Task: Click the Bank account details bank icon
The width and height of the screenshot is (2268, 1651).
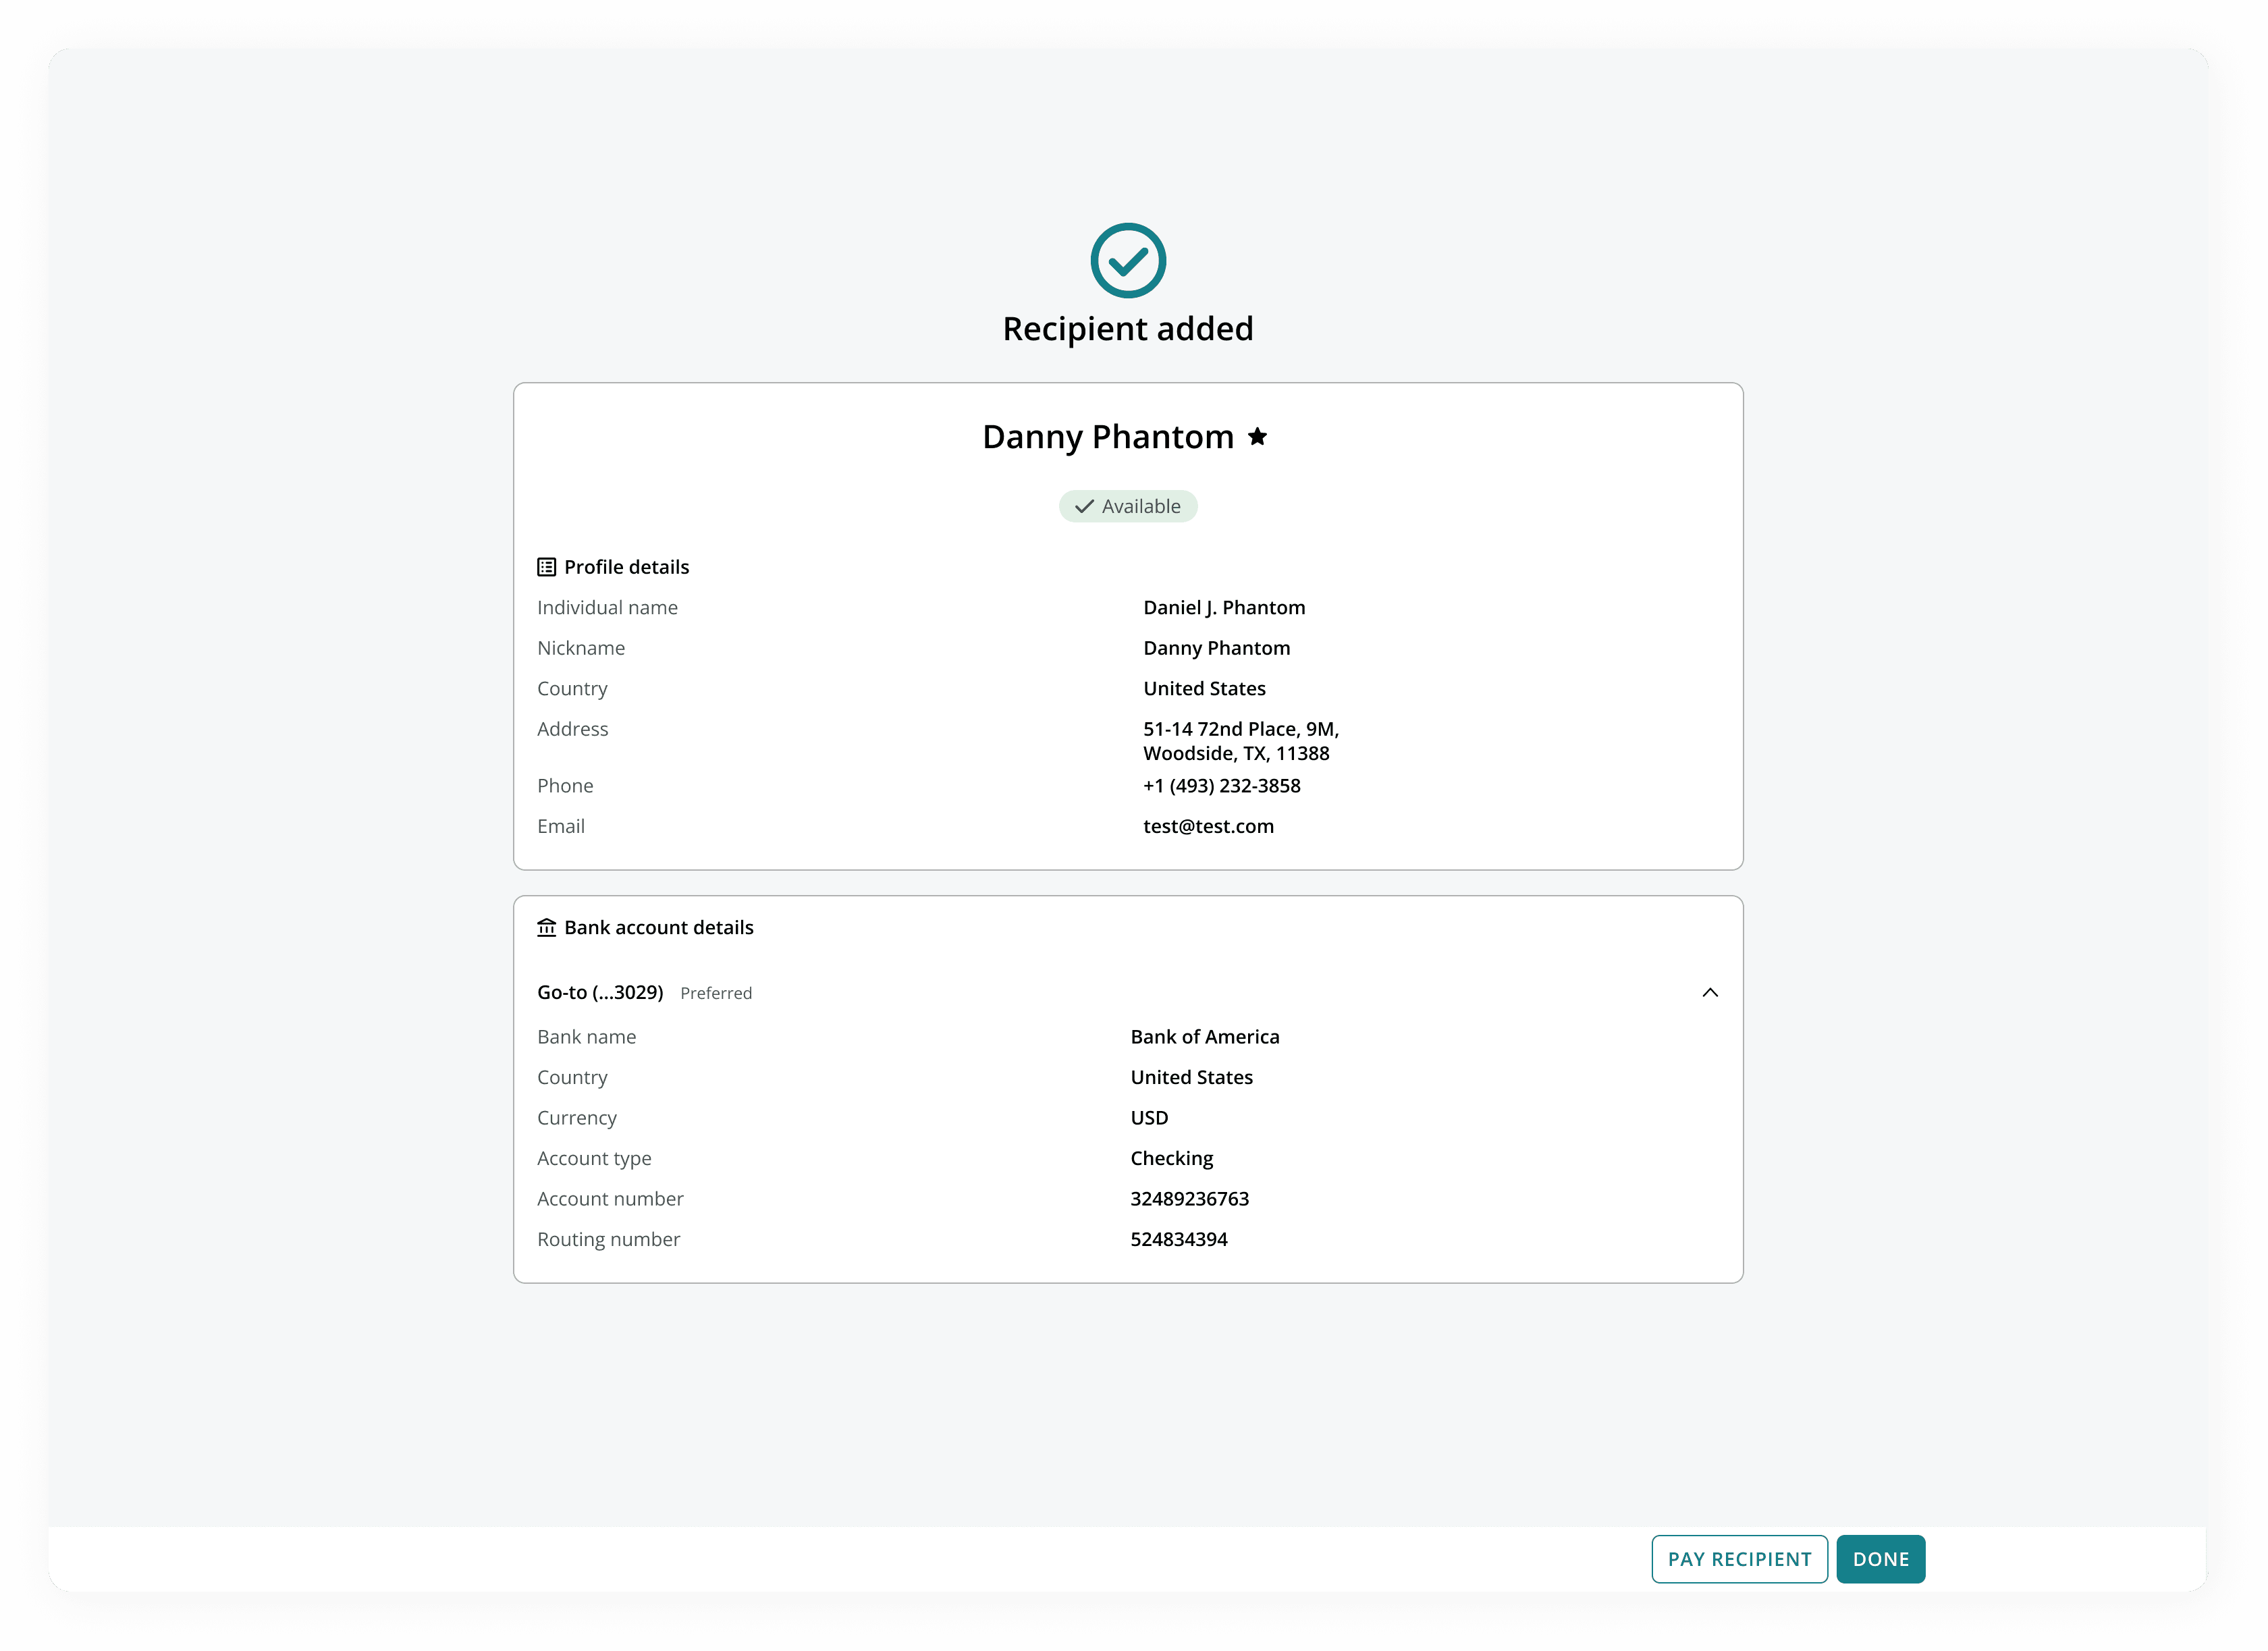Action: pyautogui.click(x=546, y=927)
